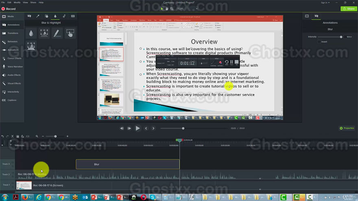Image resolution: width=358 pixels, height=201 pixels.
Task: Jump to previous clip marker
Action: pos(146,128)
